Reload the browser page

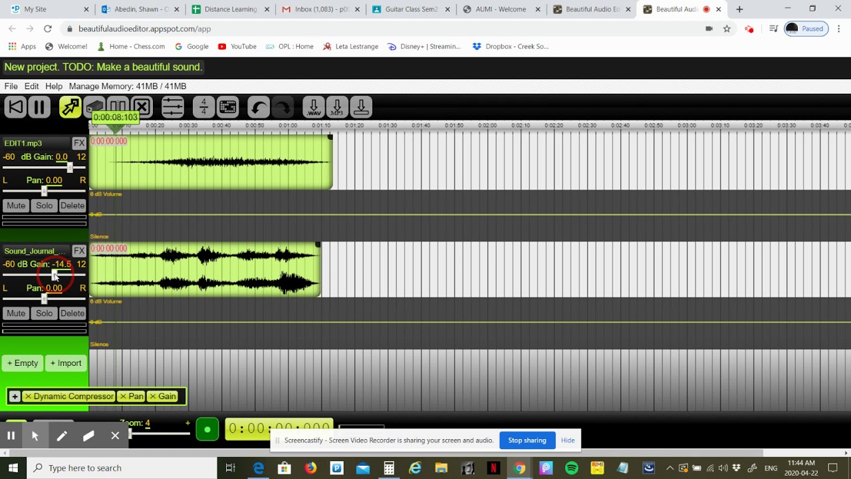coord(47,29)
